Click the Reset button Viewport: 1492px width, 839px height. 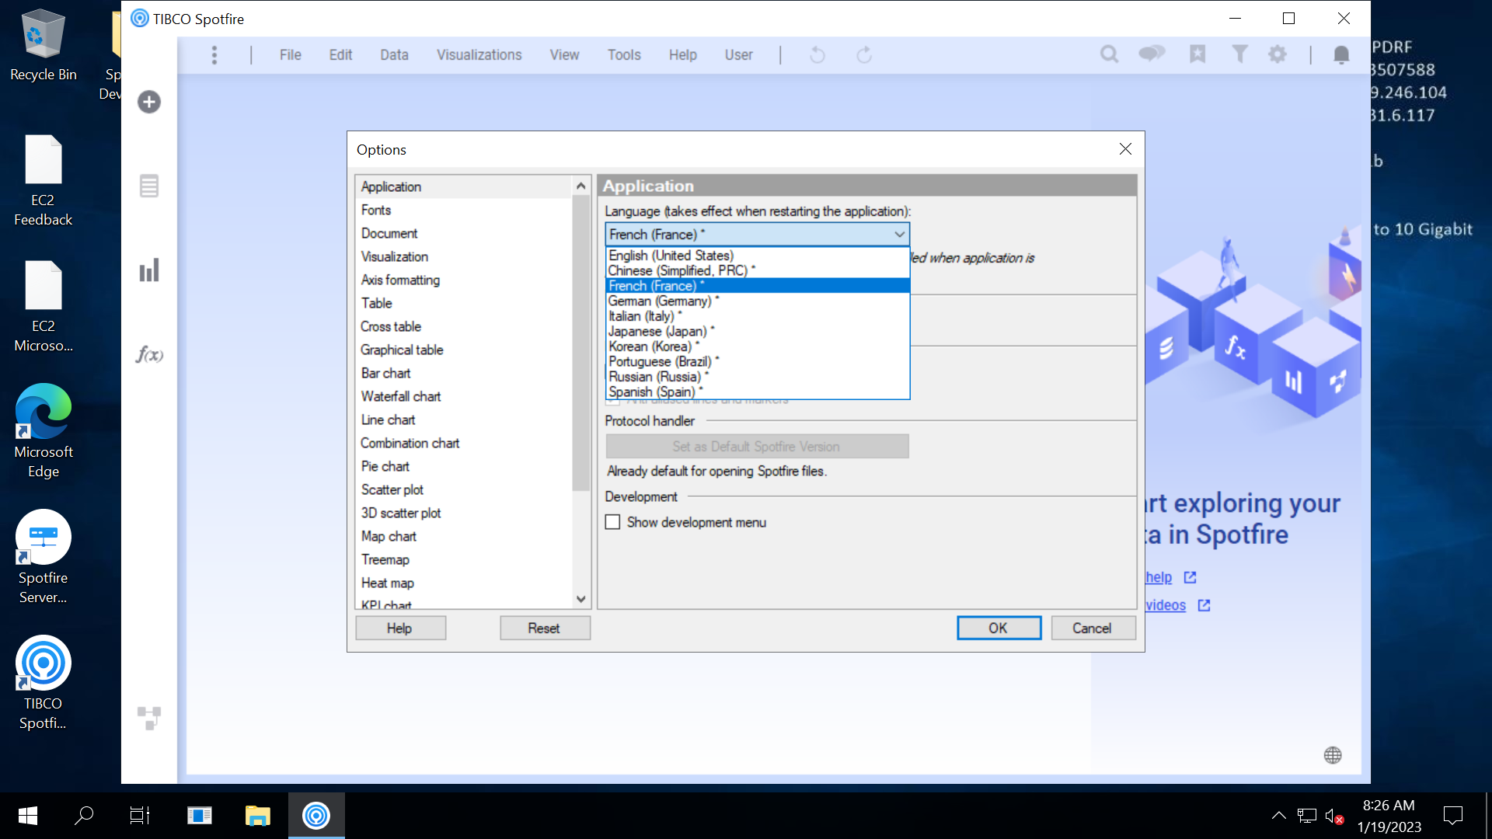pos(544,628)
